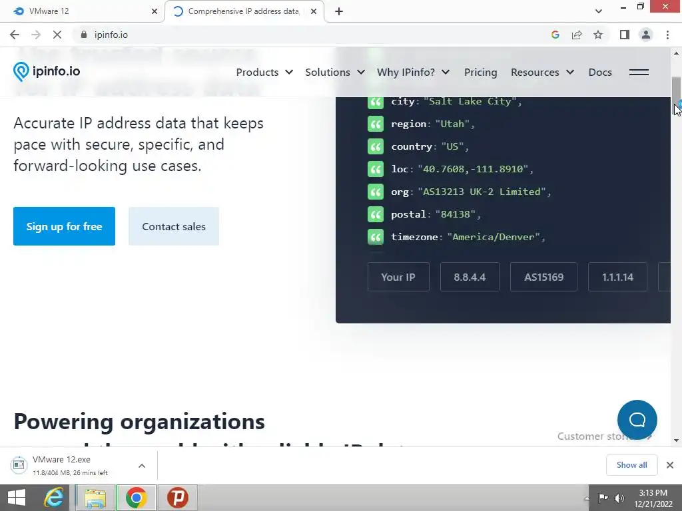682x511 pixels.
Task: Close the VMware 12 tab
Action: point(155,11)
